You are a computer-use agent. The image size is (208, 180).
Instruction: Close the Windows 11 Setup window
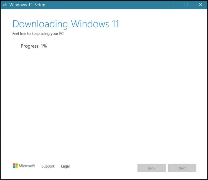click(201, 5)
